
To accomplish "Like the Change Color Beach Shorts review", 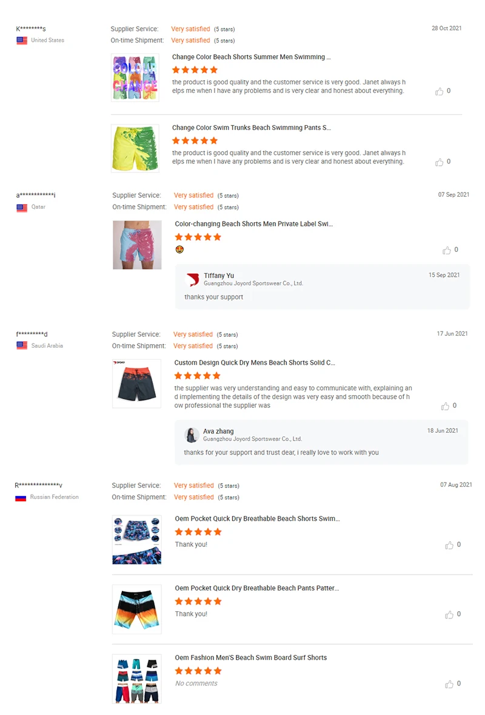I will pos(439,91).
